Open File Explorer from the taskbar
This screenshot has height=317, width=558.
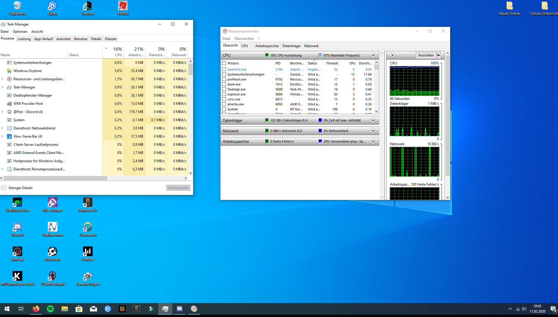[65, 309]
